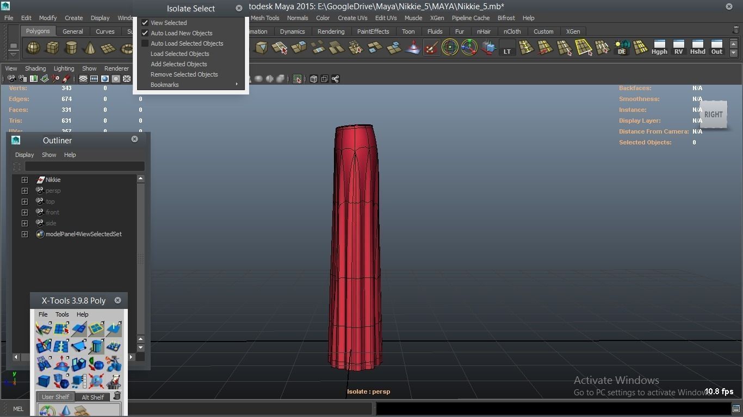The width and height of the screenshot is (743, 417).
Task: Click the Maya logo in Outliner title
Action: click(16, 140)
